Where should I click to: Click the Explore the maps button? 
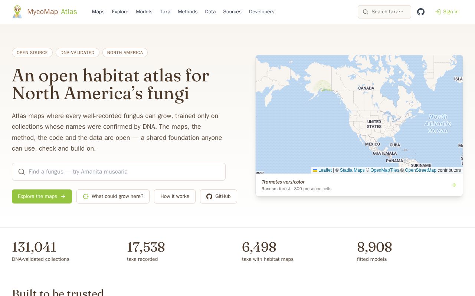(42, 196)
